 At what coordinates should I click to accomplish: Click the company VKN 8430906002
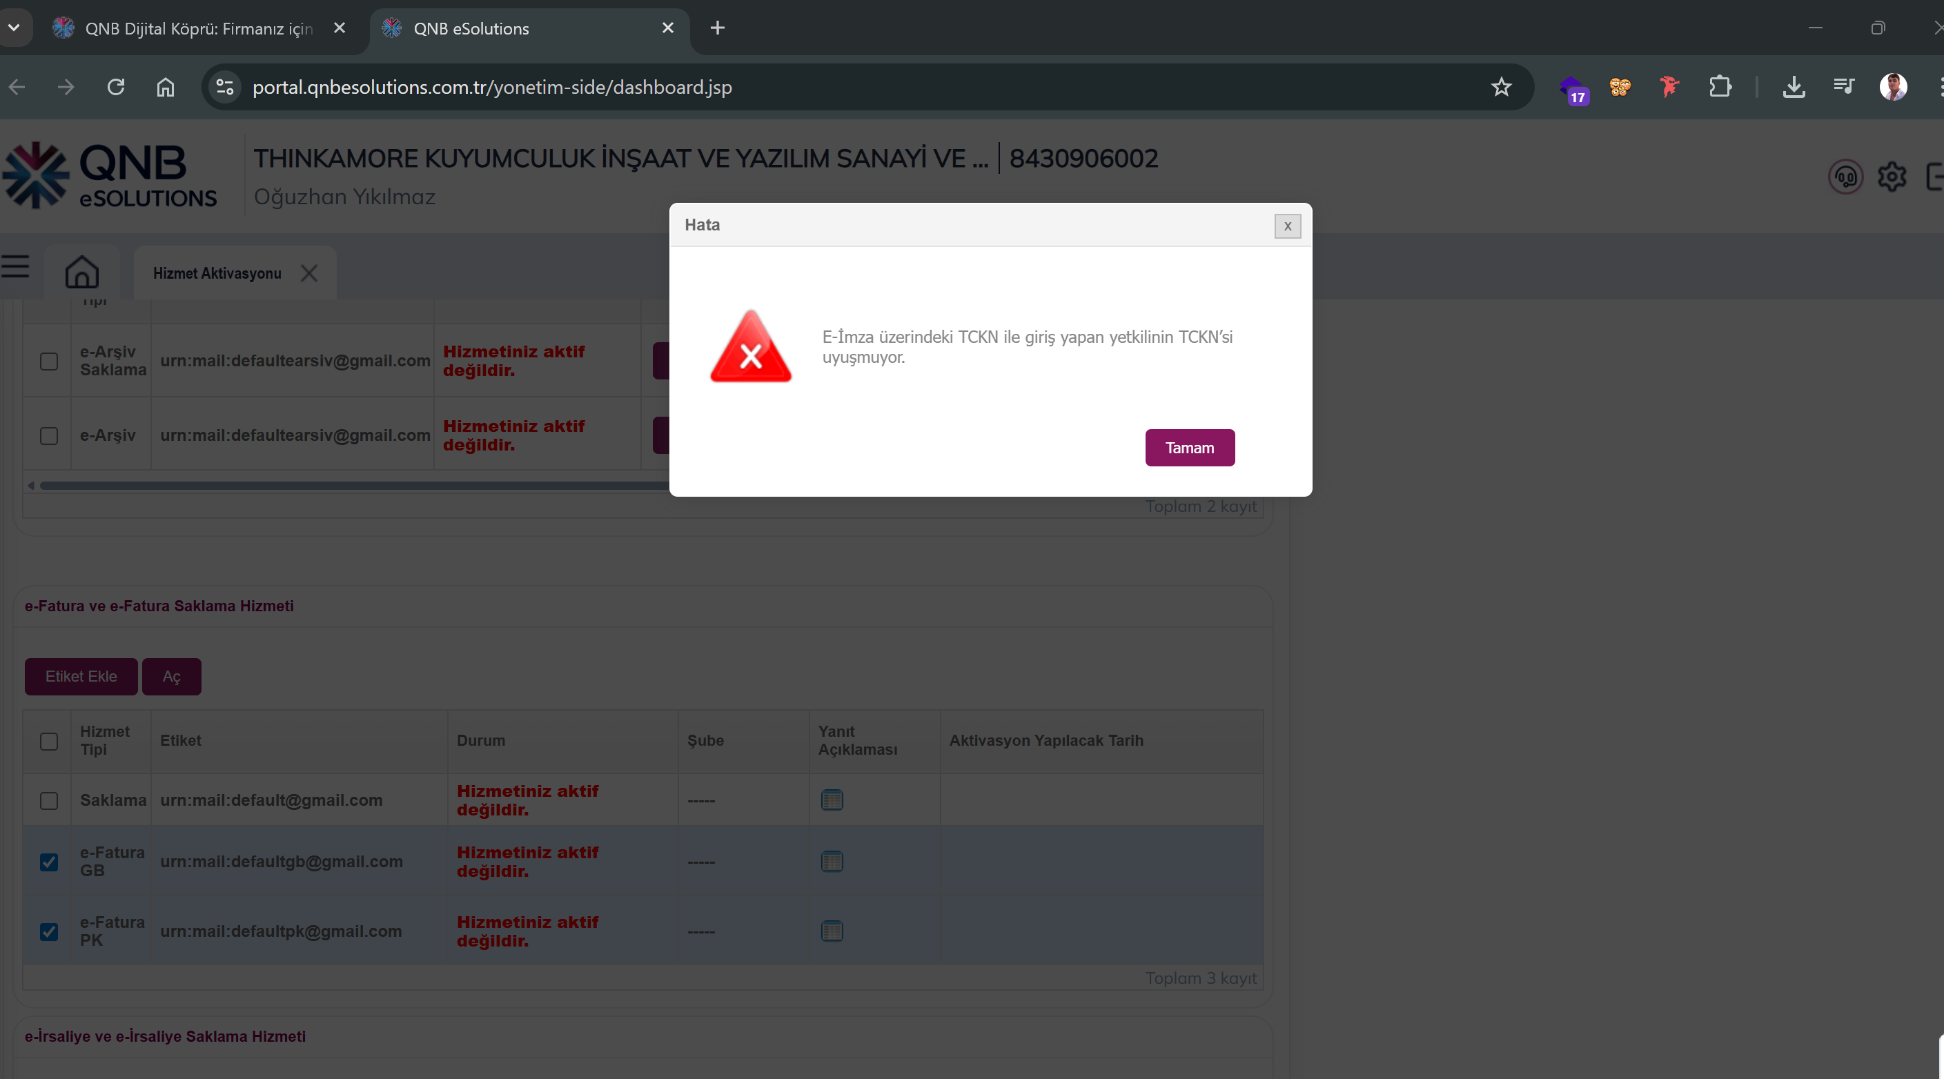pyautogui.click(x=1083, y=159)
